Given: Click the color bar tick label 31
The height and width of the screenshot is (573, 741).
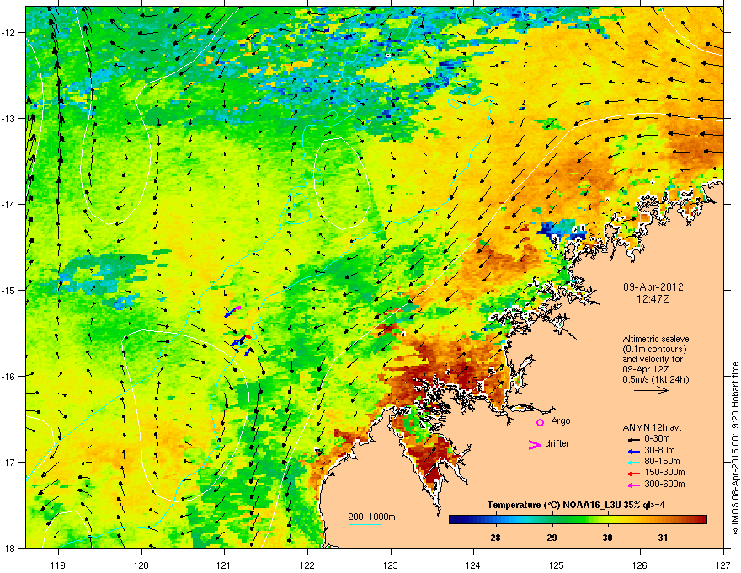Looking at the screenshot, I should 663,538.
